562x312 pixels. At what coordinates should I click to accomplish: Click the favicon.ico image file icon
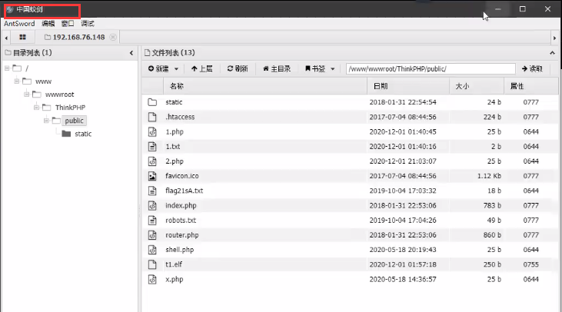coord(151,176)
